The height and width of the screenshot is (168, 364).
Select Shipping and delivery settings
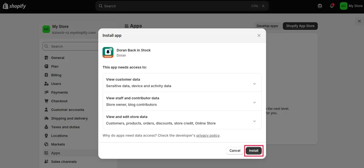(x=69, y=119)
